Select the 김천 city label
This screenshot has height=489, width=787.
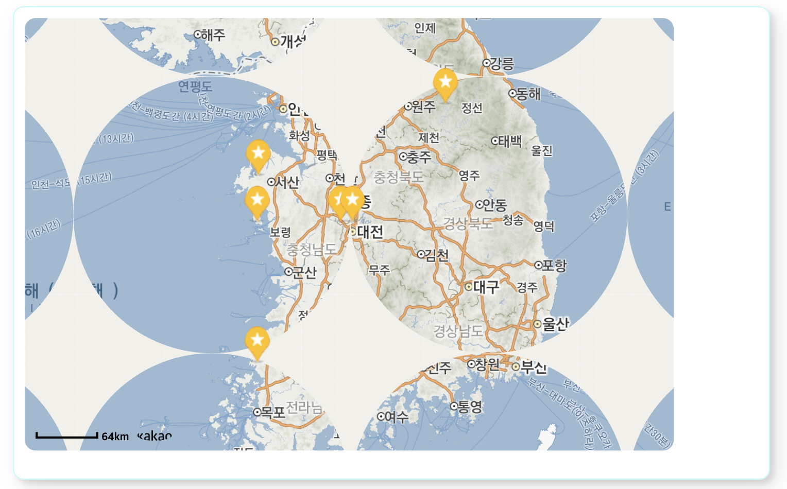point(437,255)
